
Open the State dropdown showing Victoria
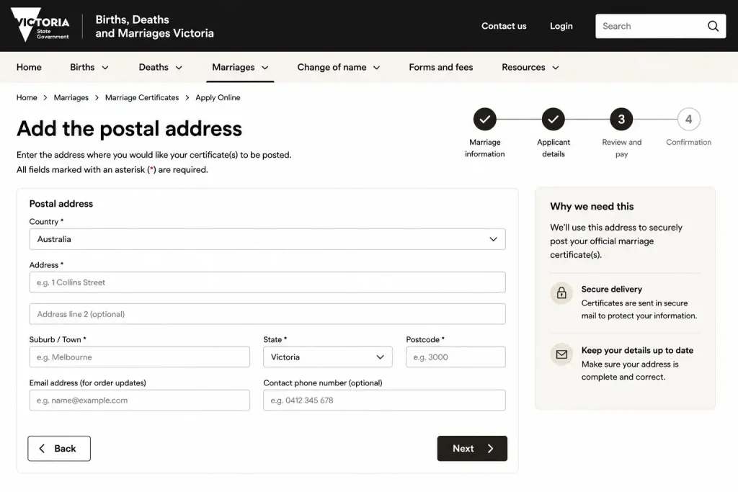pyautogui.click(x=328, y=357)
